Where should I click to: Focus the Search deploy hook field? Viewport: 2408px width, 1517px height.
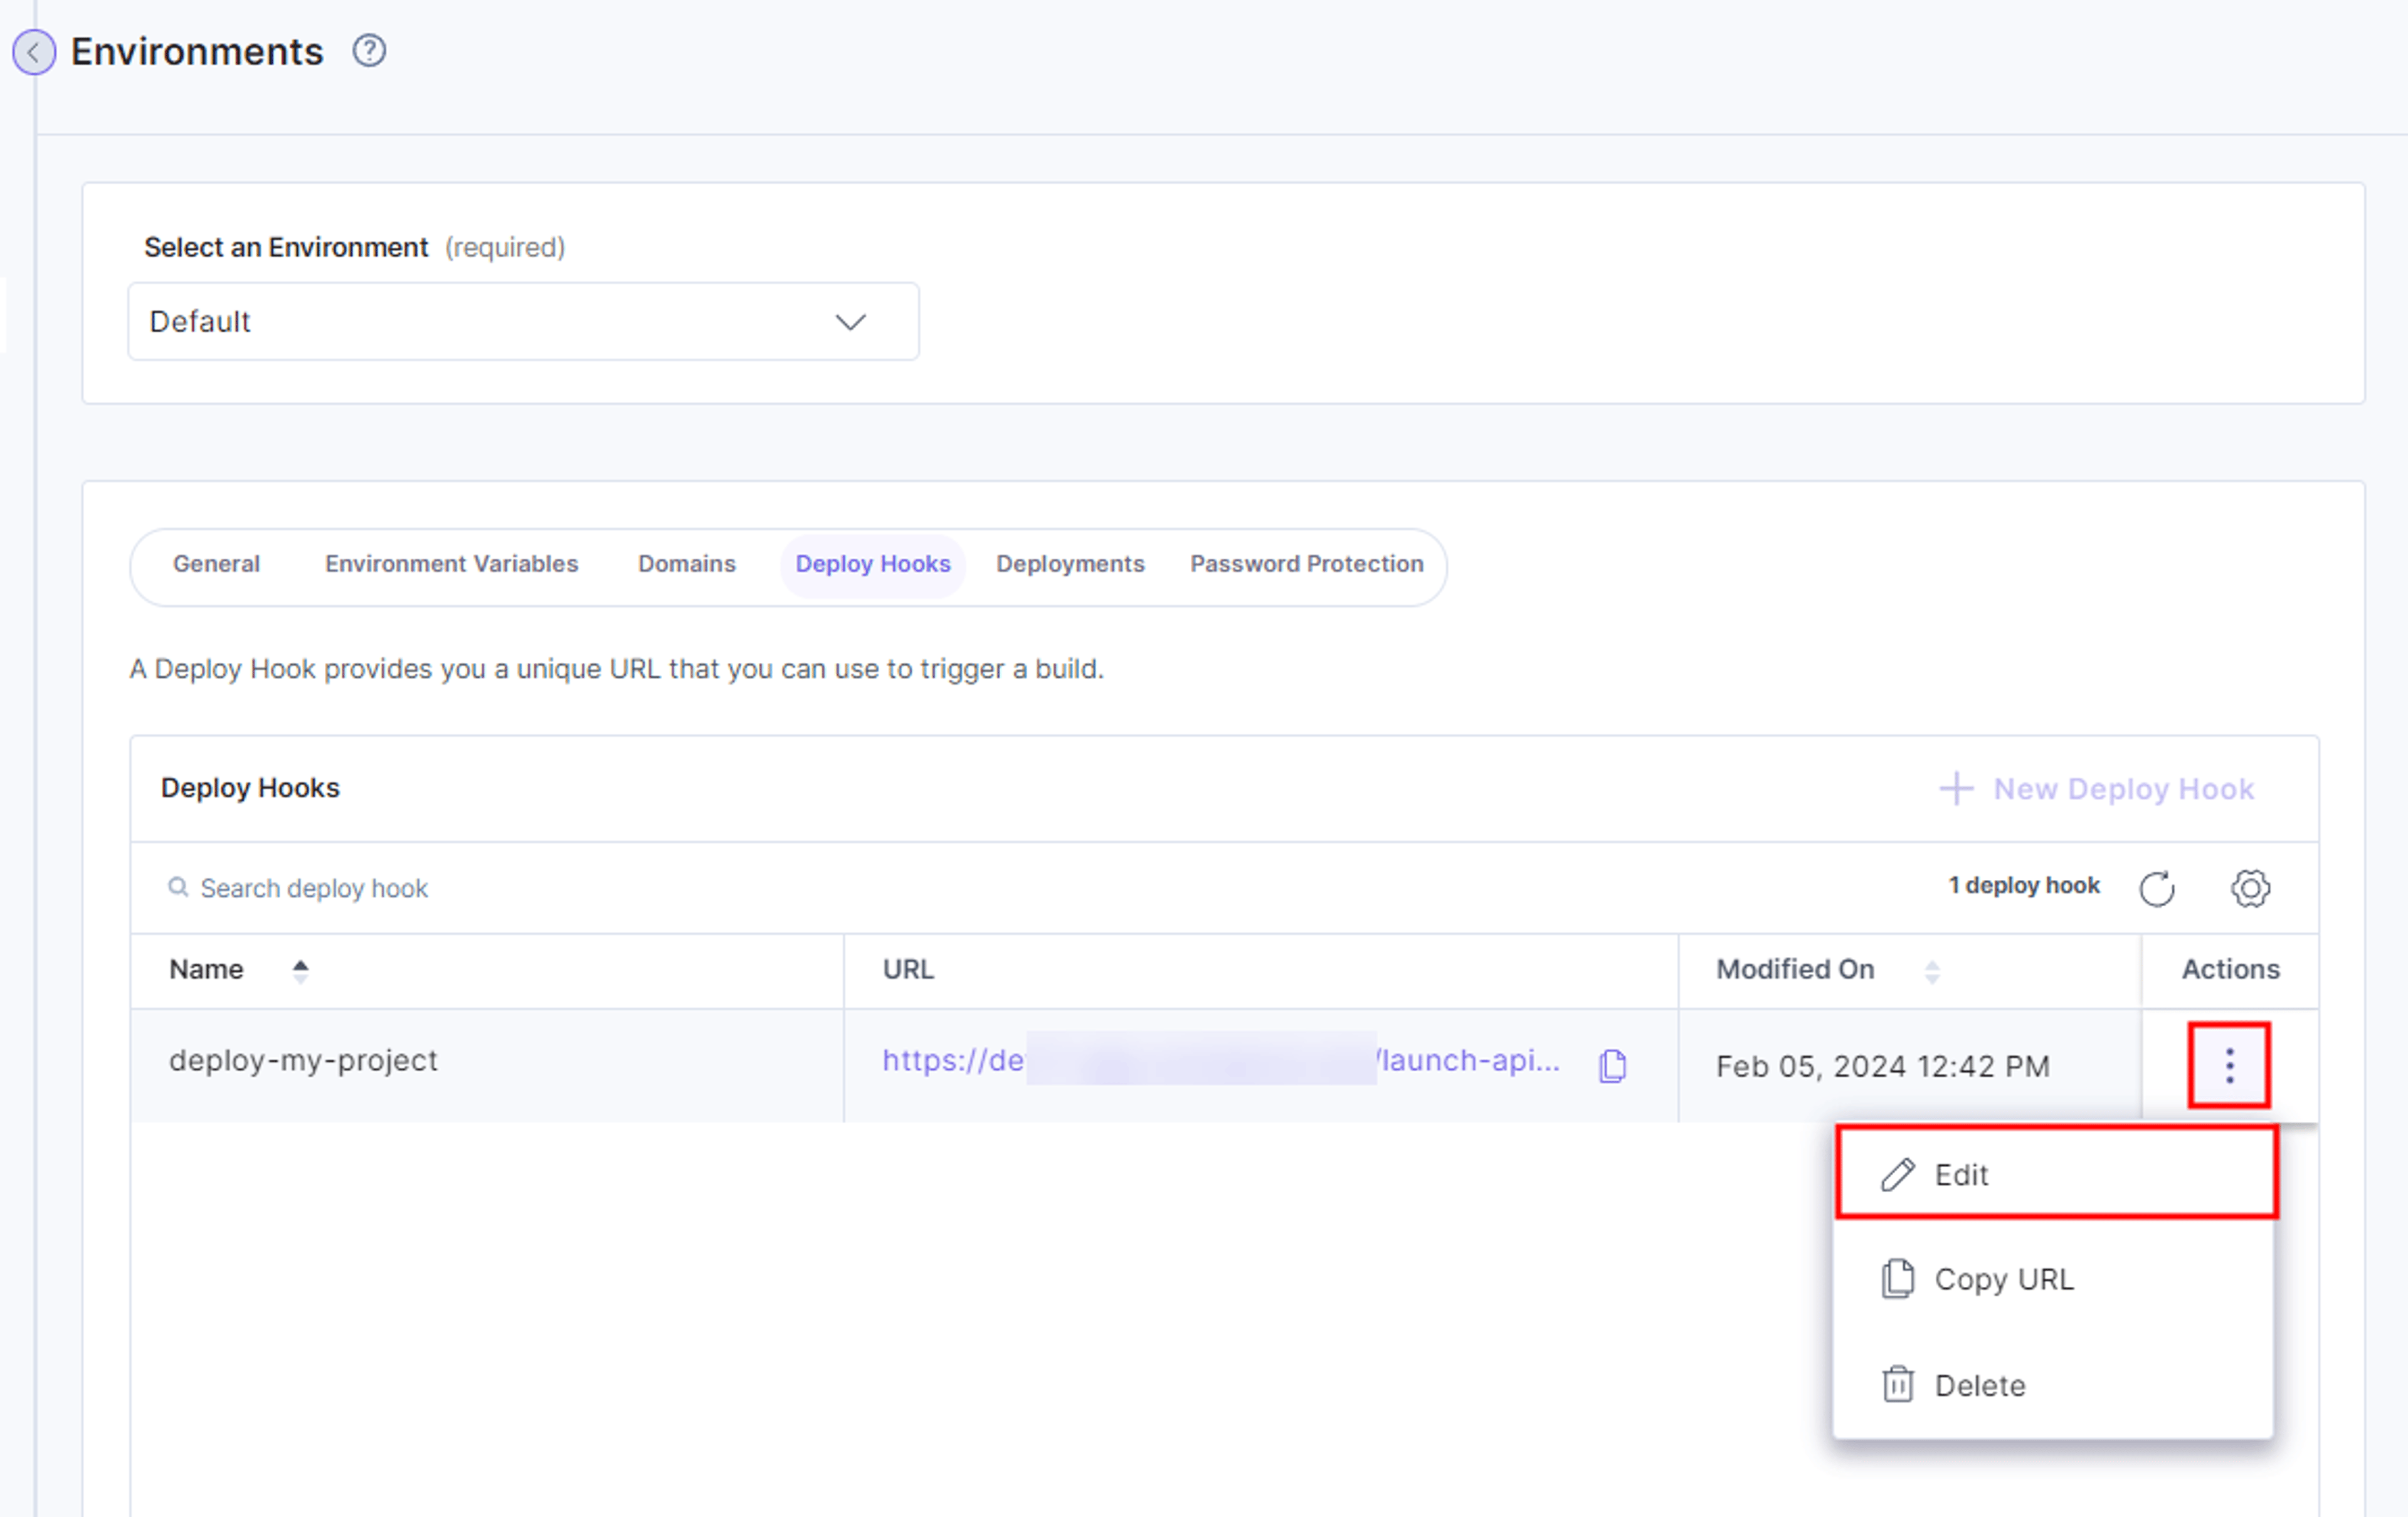pos(313,888)
